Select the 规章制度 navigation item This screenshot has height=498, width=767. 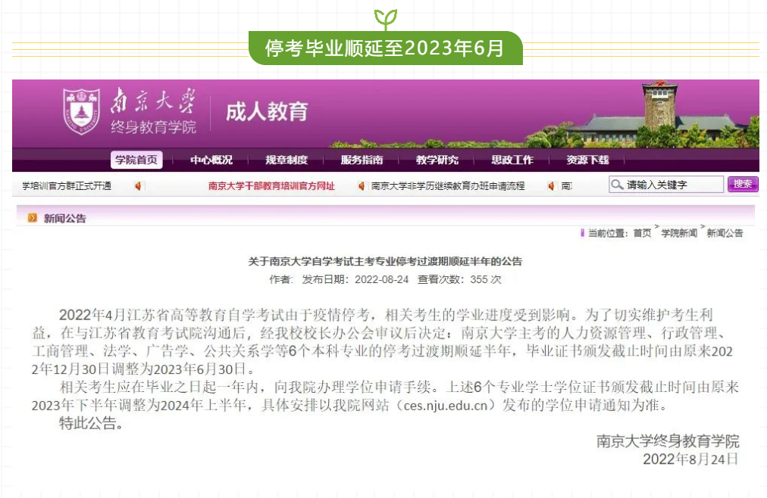(286, 160)
